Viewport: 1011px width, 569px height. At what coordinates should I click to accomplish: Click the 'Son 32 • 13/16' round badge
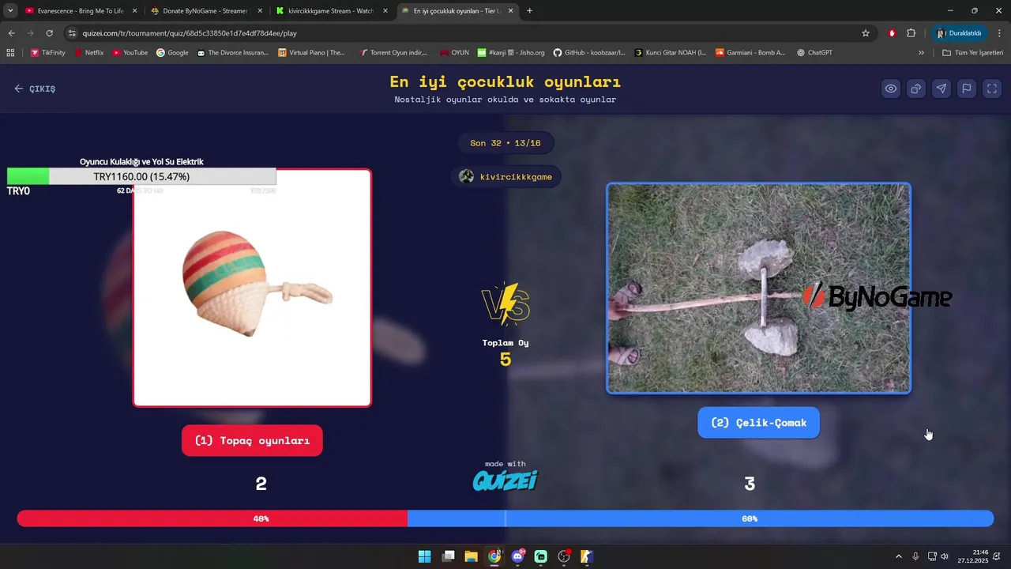(x=505, y=143)
